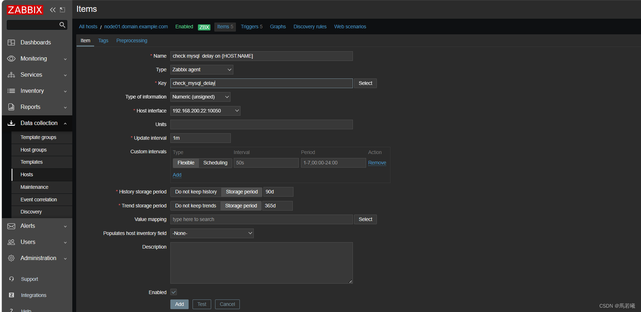
Task: Expand the Alerts menu chevron
Action: tap(65, 226)
